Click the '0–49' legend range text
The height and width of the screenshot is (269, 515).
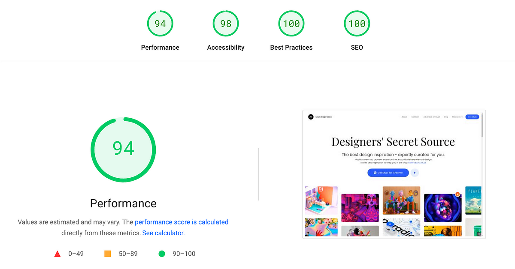coord(76,254)
